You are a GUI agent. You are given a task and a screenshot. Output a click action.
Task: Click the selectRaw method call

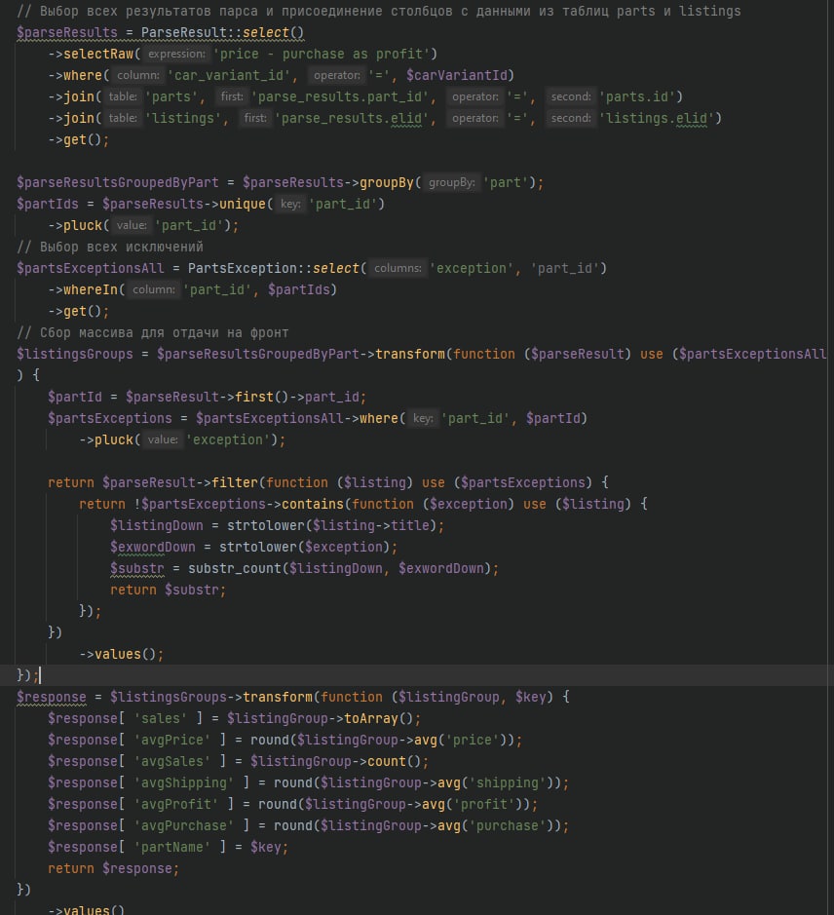[x=98, y=55]
